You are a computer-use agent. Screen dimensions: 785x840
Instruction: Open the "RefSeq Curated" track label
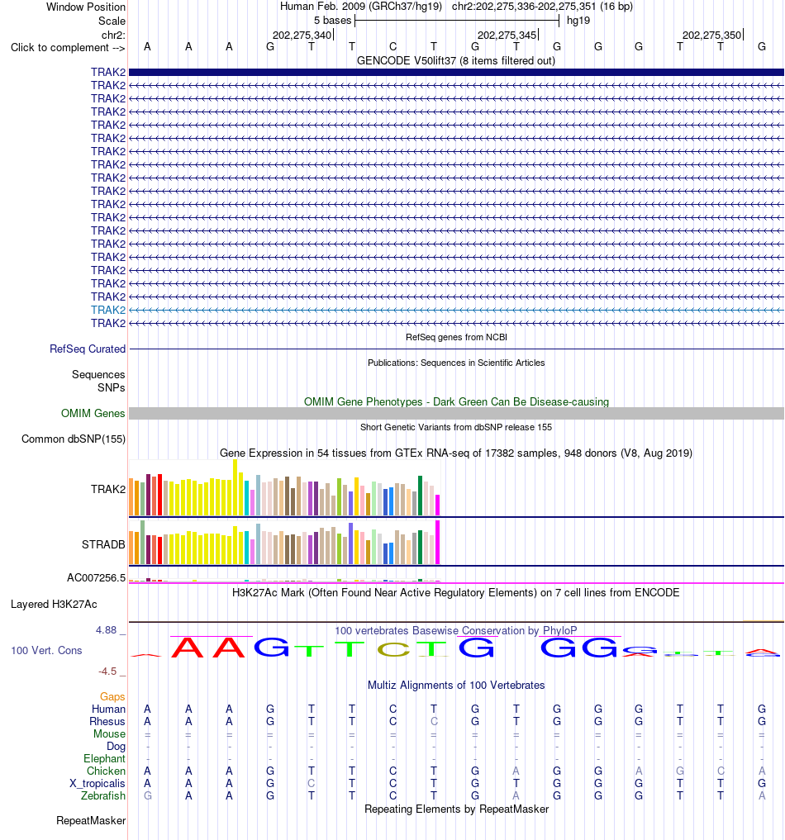(x=88, y=349)
